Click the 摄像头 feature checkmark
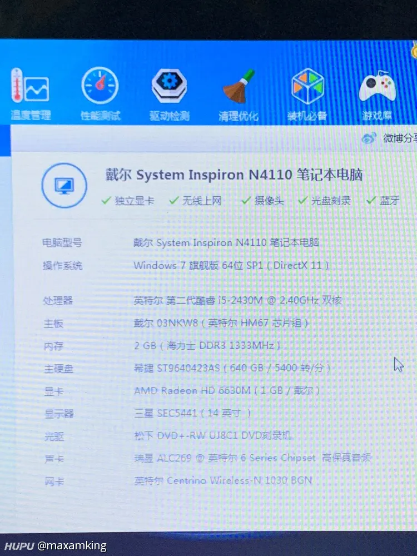This screenshot has height=556, width=417. (x=246, y=201)
